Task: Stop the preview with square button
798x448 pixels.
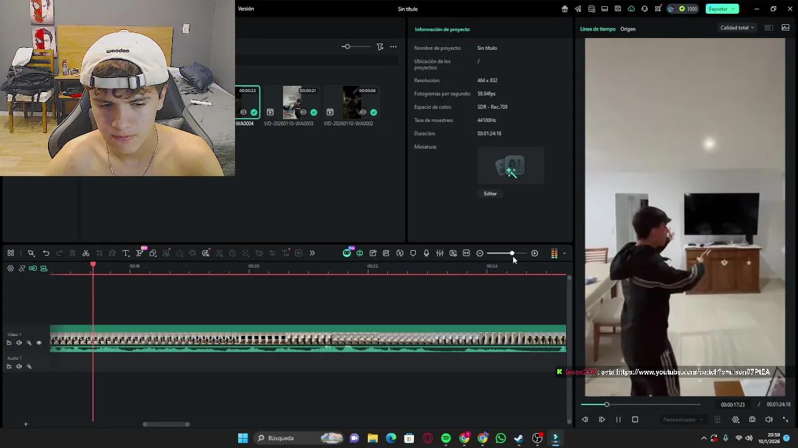Action: point(635,419)
